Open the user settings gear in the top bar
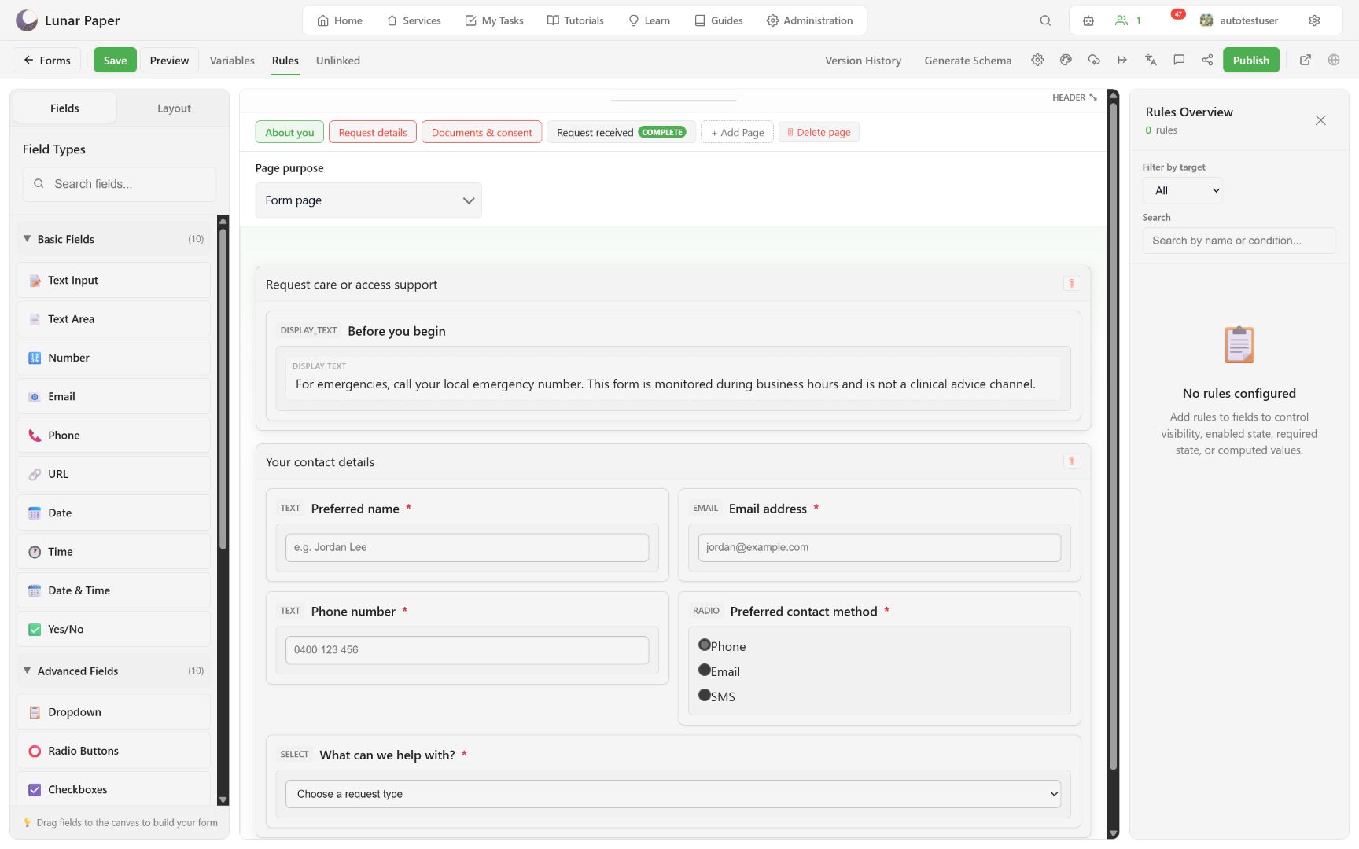 tap(1314, 20)
